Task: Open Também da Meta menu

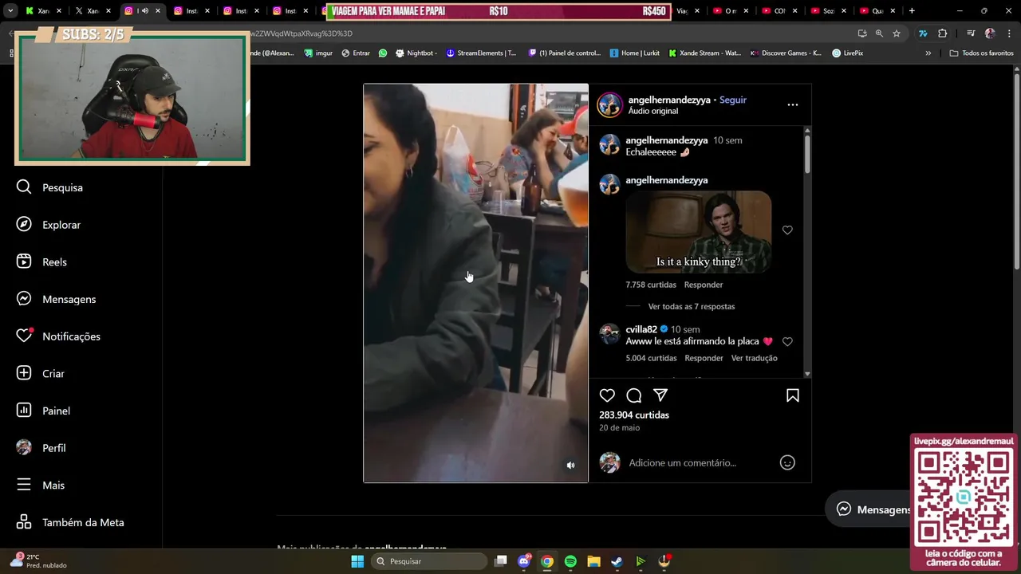Action: (x=70, y=522)
